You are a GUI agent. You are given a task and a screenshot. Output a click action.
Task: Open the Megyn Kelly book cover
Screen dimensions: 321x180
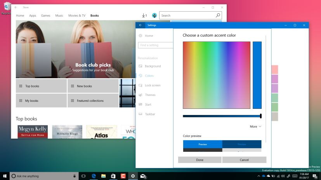(x=33, y=132)
